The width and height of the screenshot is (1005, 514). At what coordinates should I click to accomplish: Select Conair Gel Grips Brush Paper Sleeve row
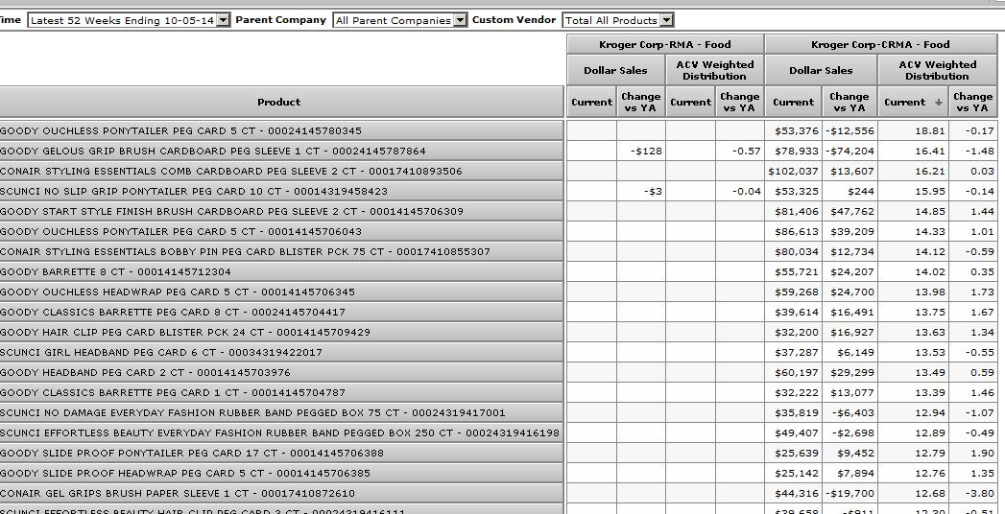[178, 493]
